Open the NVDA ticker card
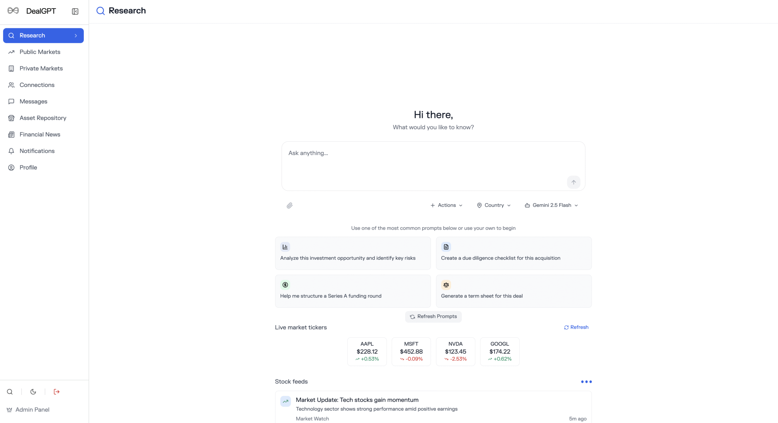This screenshot has height=423, width=778. click(x=455, y=352)
